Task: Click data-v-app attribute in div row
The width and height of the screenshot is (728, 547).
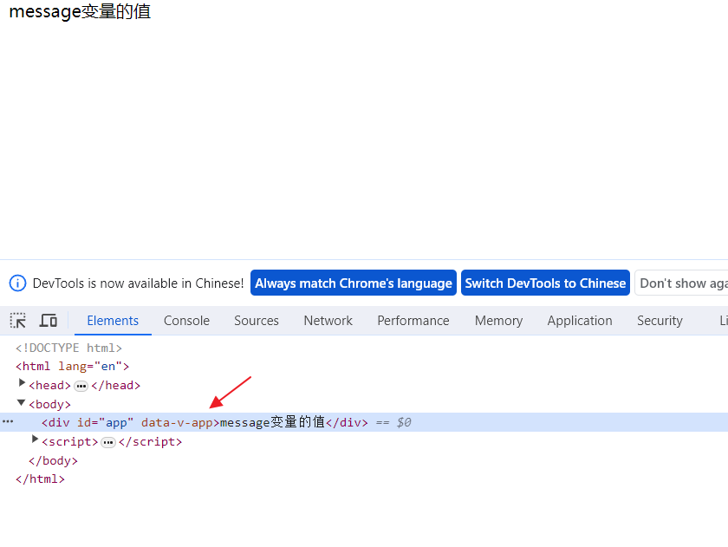Action: [x=177, y=422]
